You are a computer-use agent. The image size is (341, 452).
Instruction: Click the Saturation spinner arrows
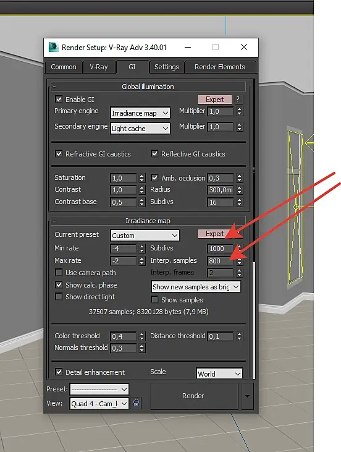pos(141,178)
